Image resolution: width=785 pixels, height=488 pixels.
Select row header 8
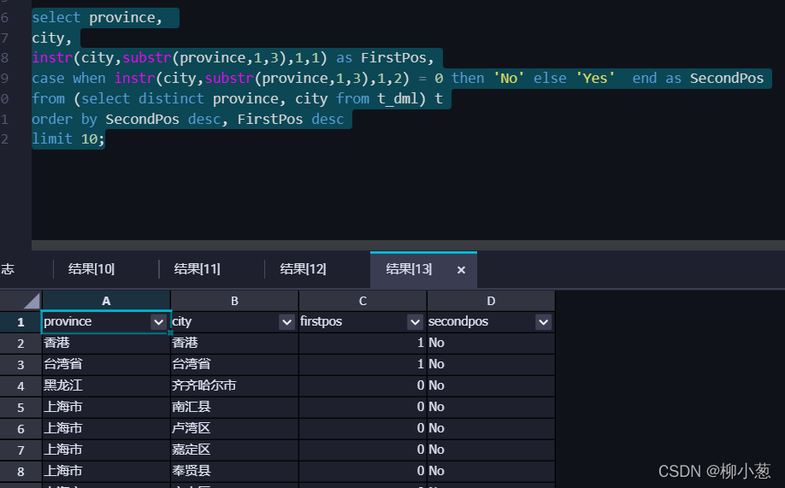click(x=21, y=472)
